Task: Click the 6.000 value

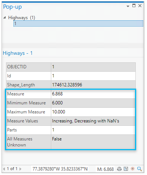Action: [x=57, y=103]
